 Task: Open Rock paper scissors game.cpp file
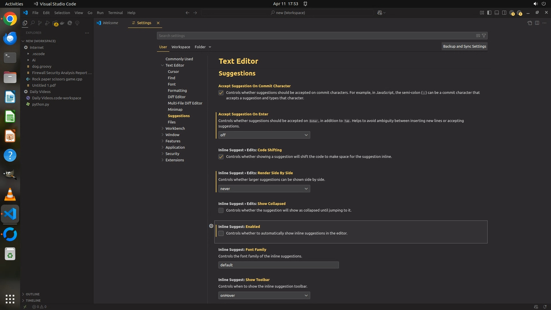click(x=57, y=79)
